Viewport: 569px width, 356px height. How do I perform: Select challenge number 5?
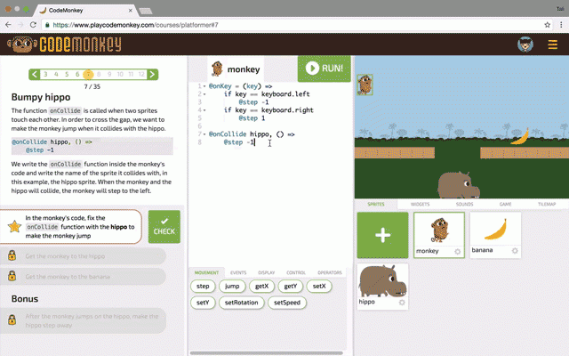coord(67,74)
